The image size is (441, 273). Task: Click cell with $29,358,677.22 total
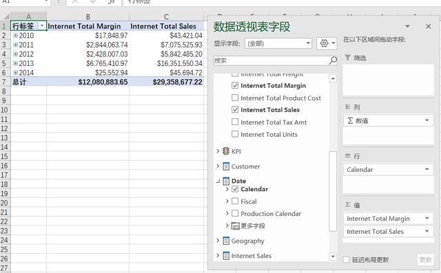pyautogui.click(x=166, y=82)
